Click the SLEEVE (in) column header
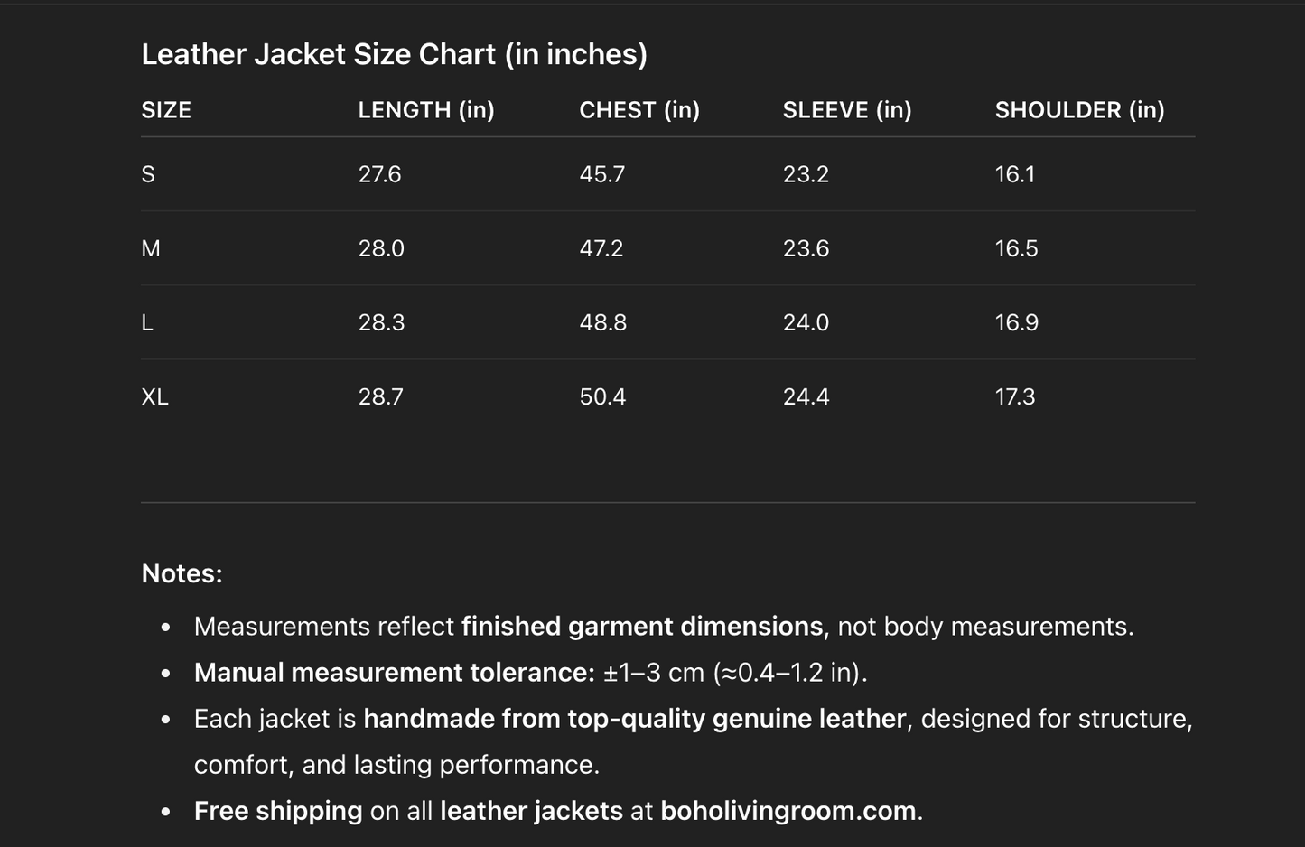 846,110
